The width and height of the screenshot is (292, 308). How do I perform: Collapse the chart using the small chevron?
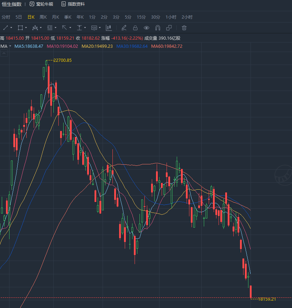point(4,54)
